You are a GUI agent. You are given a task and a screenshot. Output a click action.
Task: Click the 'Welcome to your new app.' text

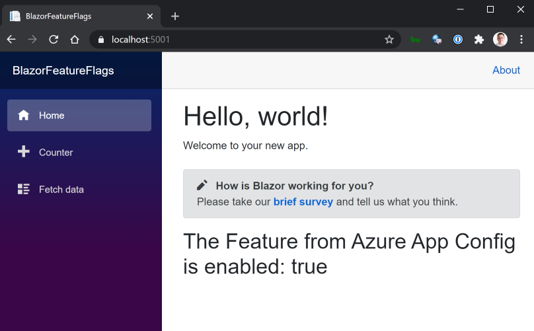245,145
